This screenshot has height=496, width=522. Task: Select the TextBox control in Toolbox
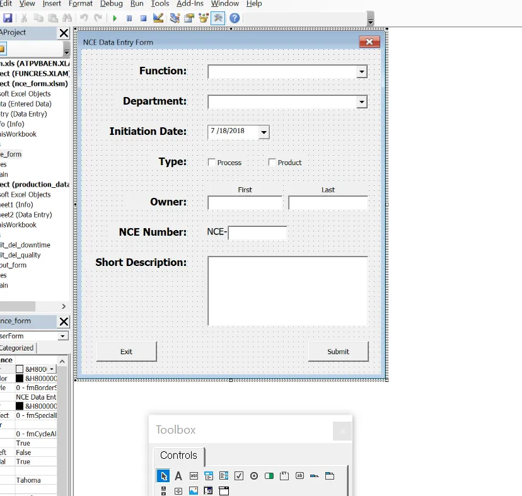(194, 476)
